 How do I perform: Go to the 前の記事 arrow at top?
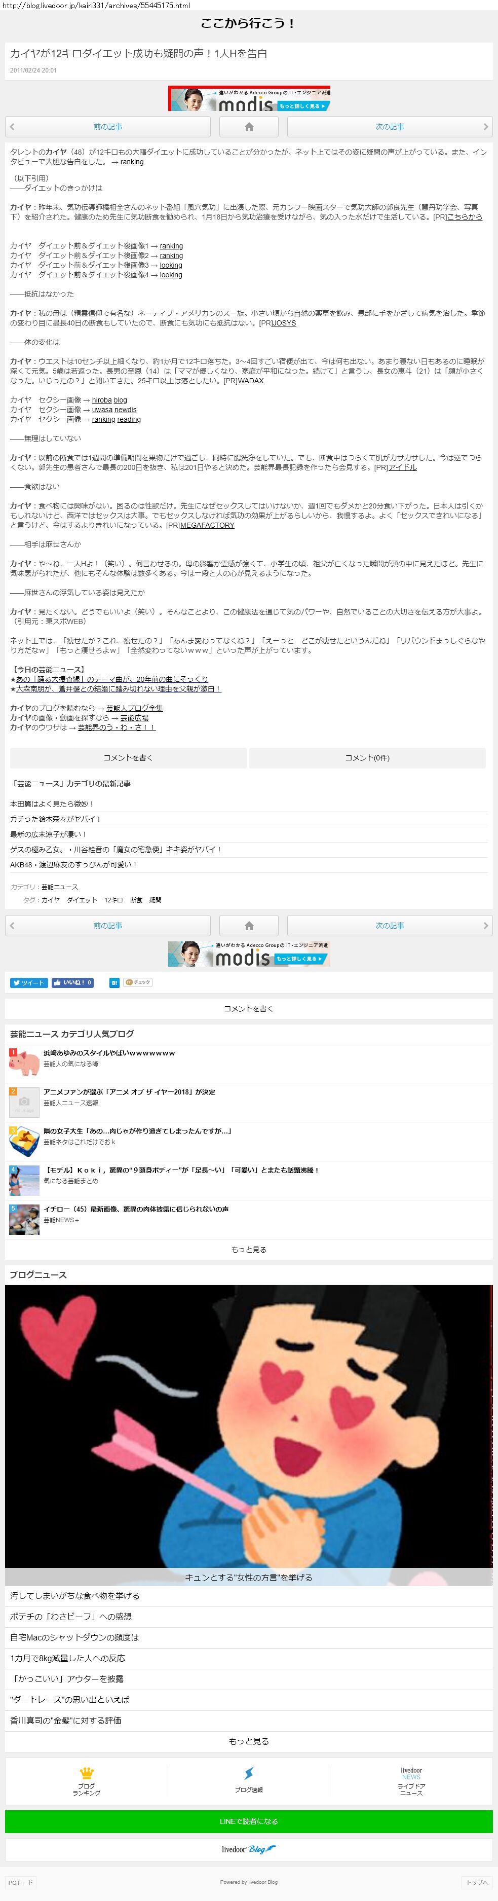pos(108,127)
